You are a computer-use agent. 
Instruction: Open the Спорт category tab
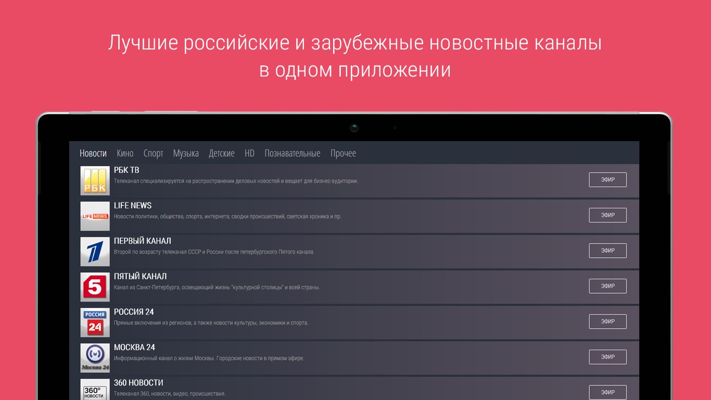pyautogui.click(x=154, y=153)
